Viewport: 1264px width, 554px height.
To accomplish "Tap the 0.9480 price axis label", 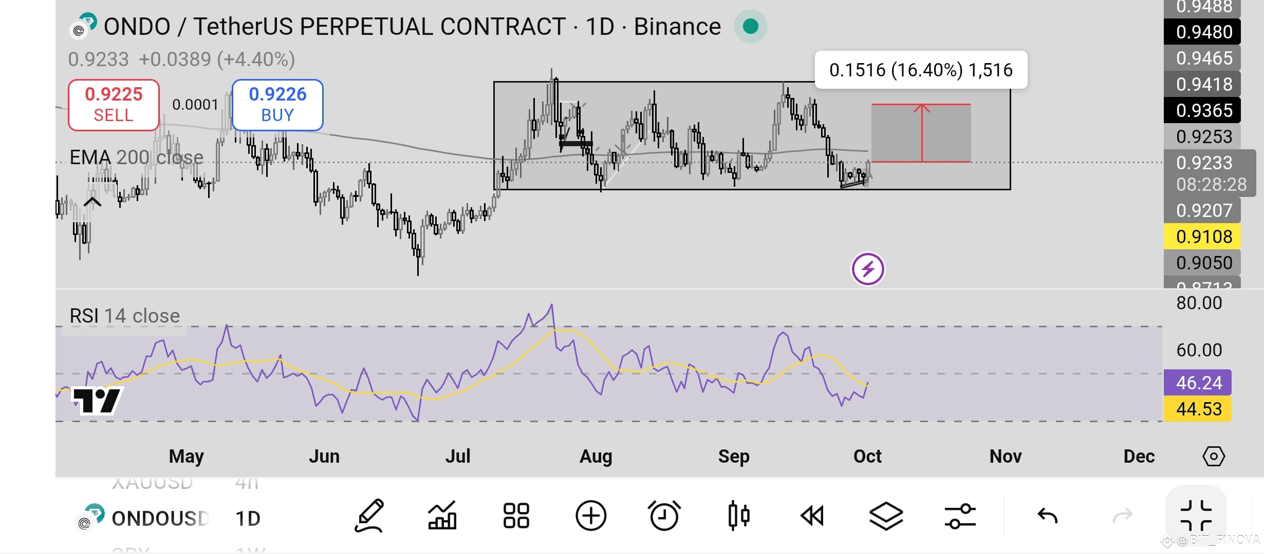I will [1202, 32].
